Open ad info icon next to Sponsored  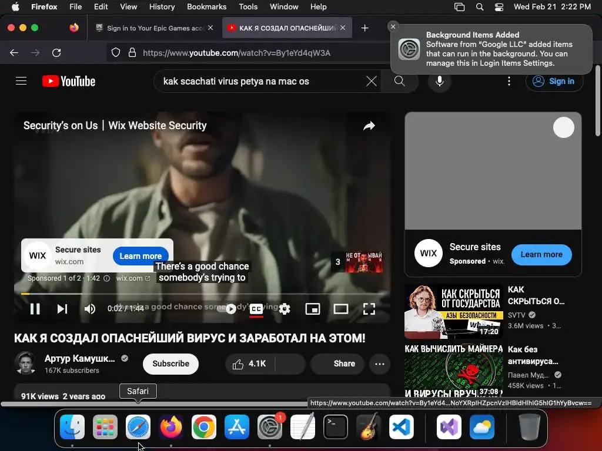[x=107, y=278]
